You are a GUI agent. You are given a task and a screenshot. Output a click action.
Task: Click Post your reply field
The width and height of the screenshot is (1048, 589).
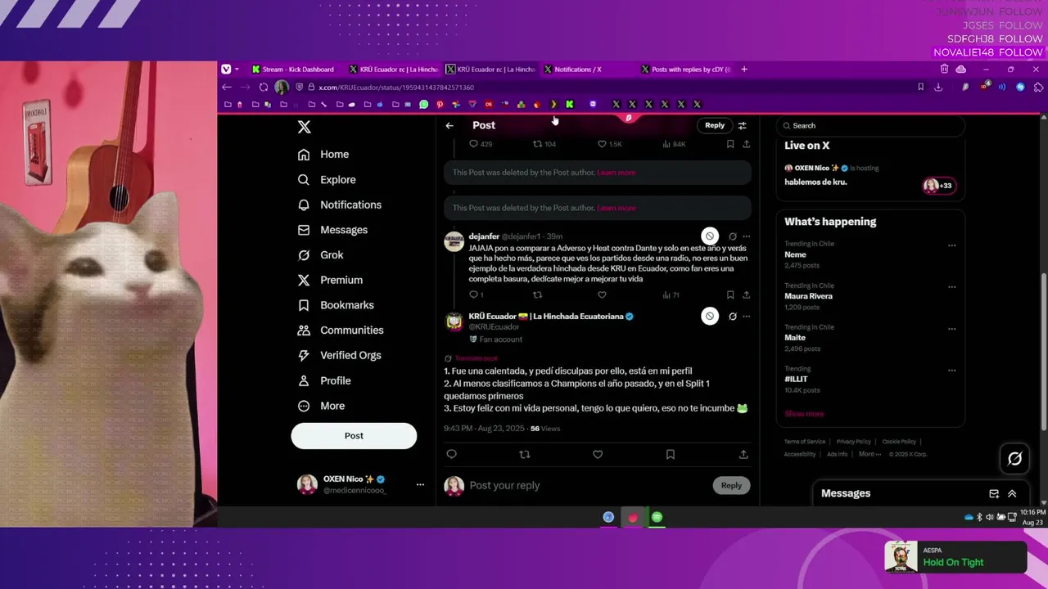coord(586,485)
